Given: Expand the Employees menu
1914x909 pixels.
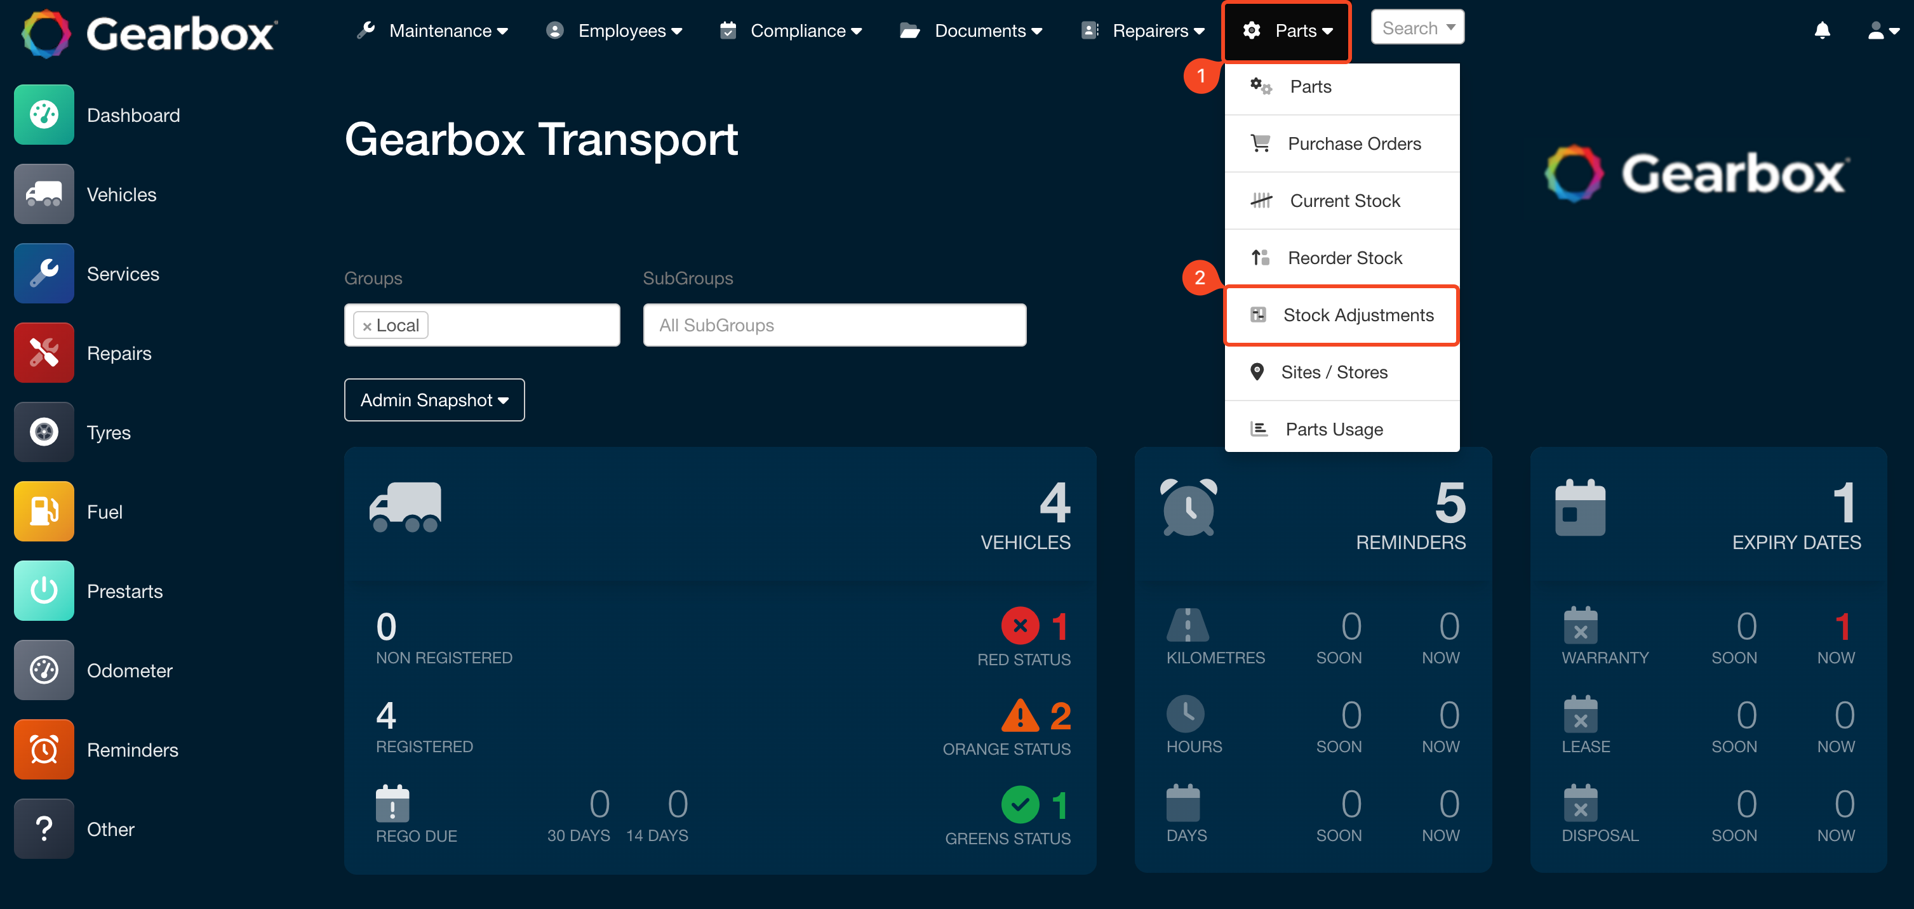Looking at the screenshot, I should (615, 30).
